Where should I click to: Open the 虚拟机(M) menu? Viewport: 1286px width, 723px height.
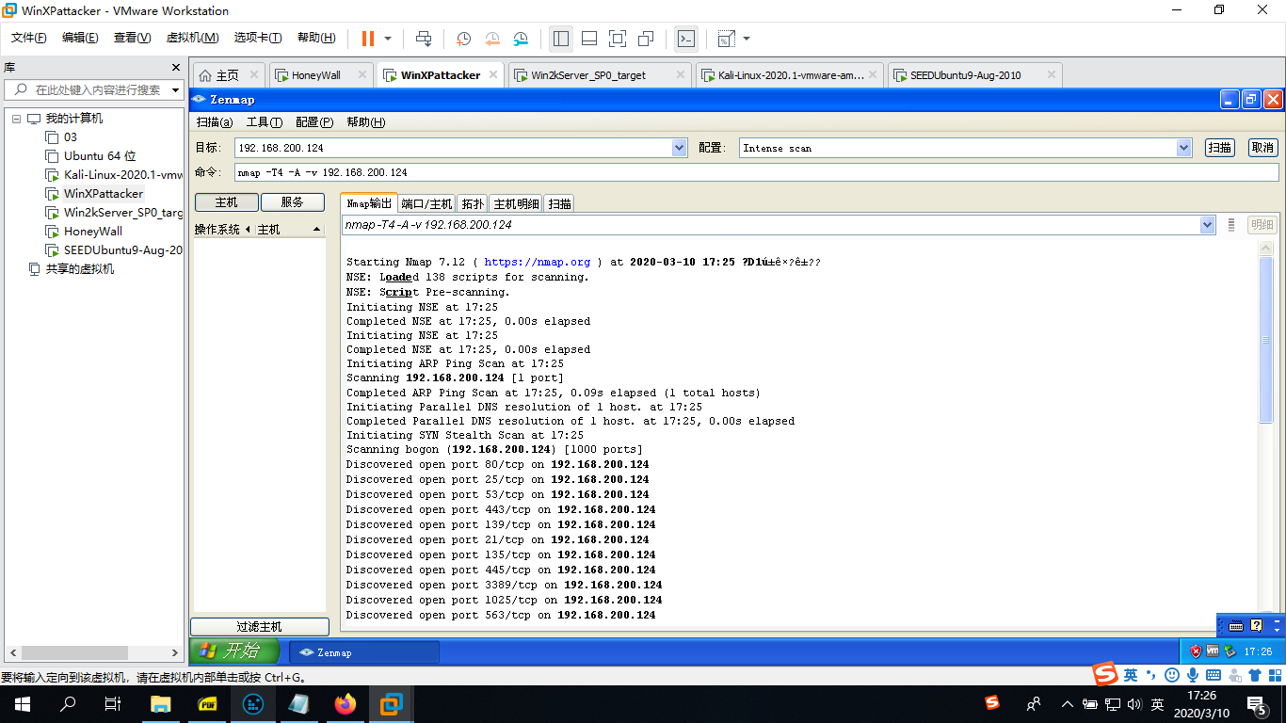coord(192,38)
